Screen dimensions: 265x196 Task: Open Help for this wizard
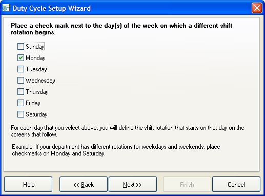coord(28,184)
